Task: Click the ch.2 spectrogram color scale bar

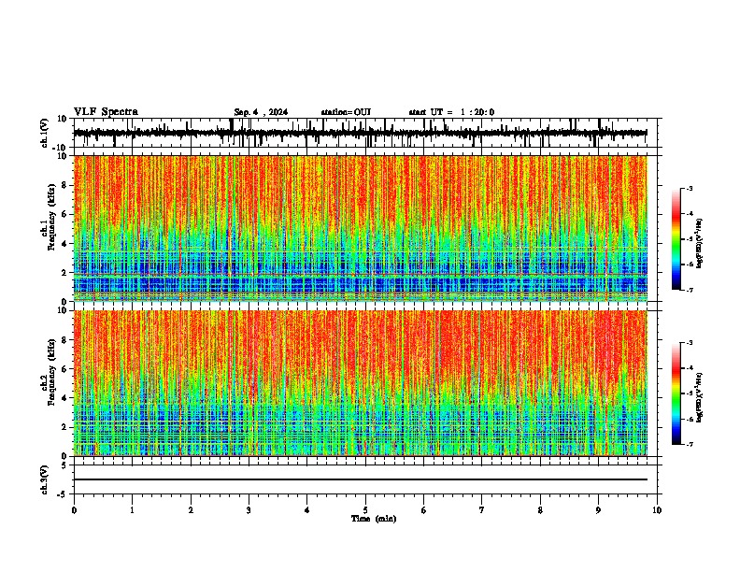Action: coord(676,393)
